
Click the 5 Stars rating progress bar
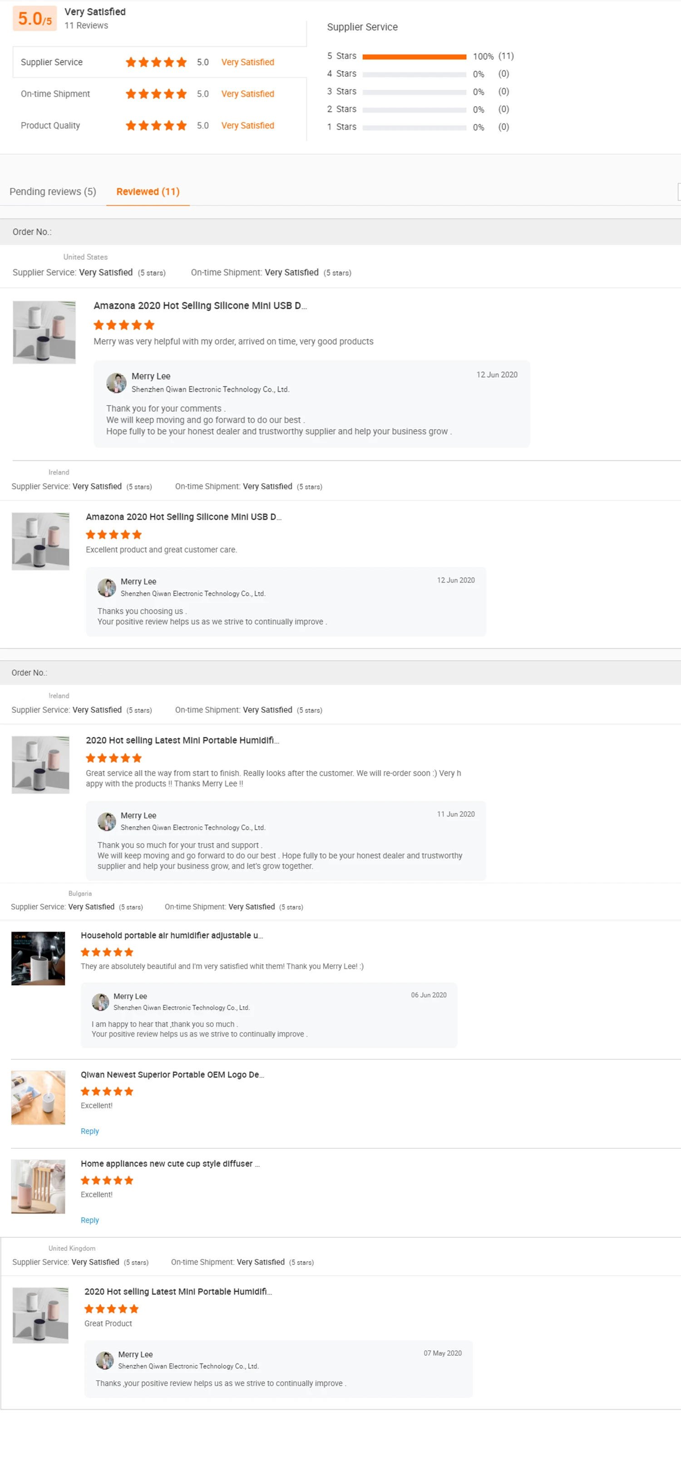[x=414, y=57]
